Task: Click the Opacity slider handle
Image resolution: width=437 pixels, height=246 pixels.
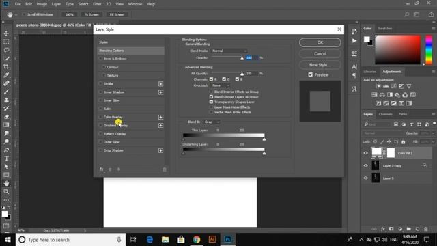Action: [x=242, y=58]
